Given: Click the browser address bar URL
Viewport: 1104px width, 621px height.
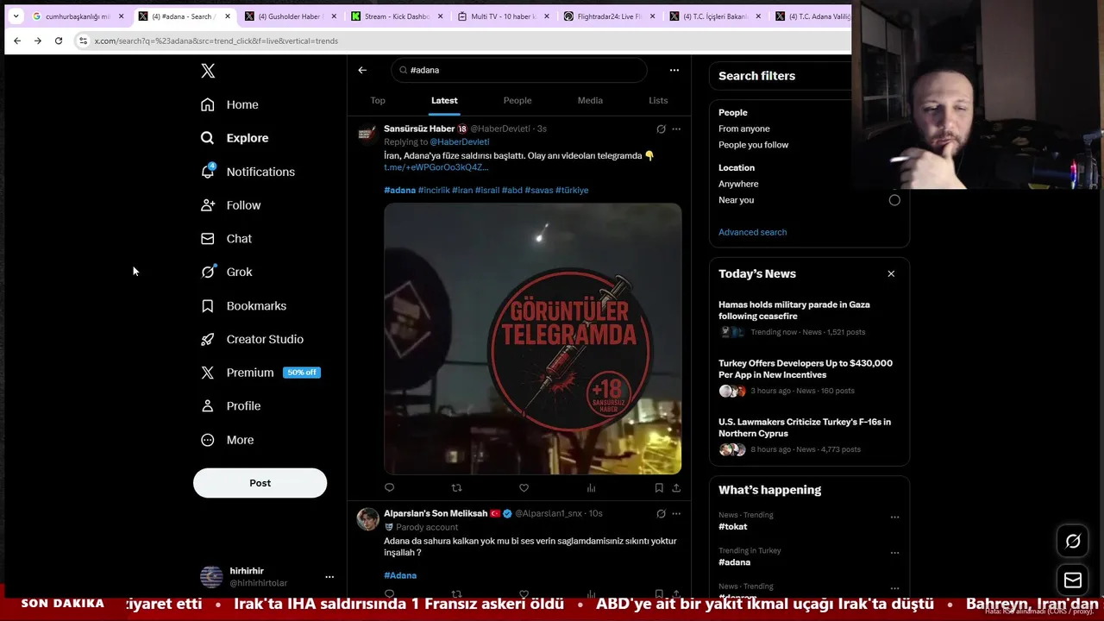Looking at the screenshot, I should [x=216, y=41].
